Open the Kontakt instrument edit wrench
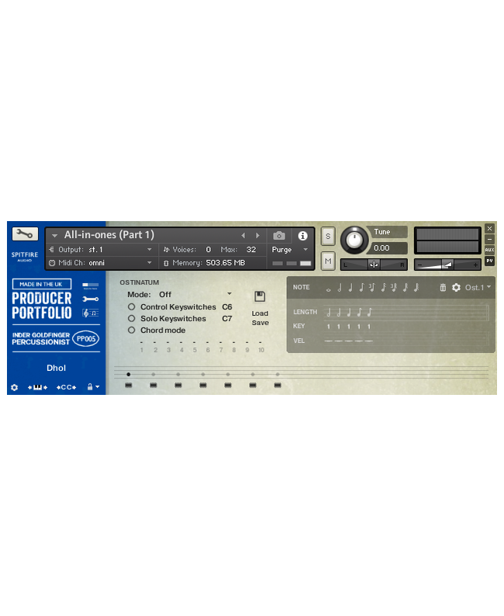 25,234
